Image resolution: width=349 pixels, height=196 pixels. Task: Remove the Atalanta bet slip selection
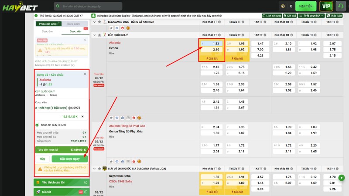pos(85,74)
